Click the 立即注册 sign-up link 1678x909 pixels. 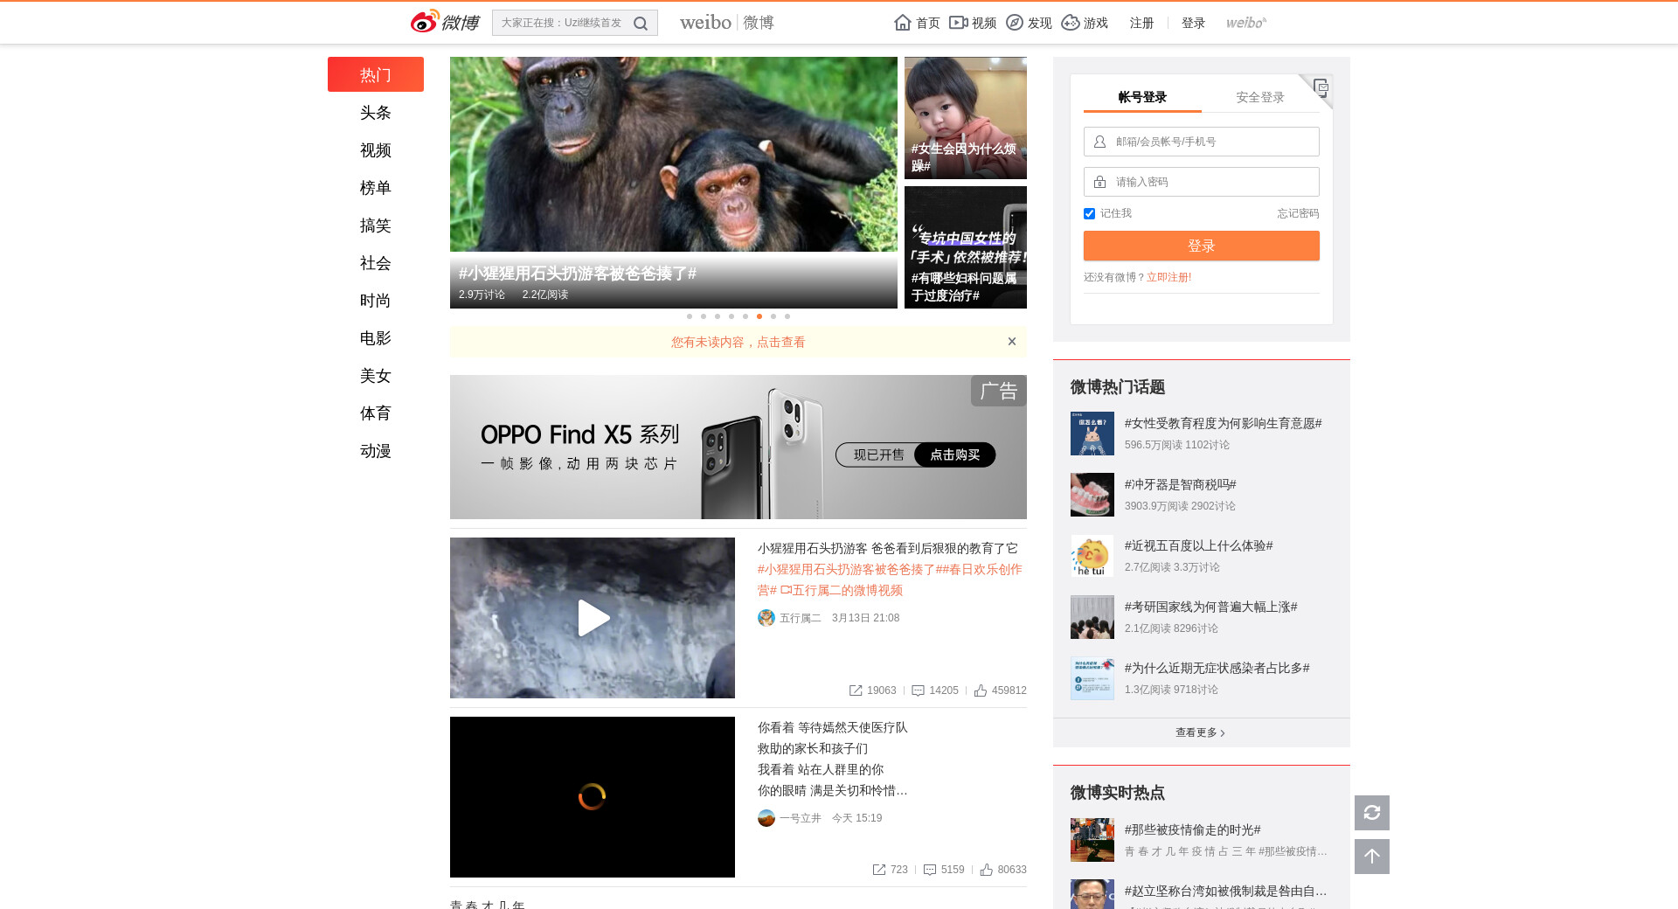click(x=1168, y=277)
